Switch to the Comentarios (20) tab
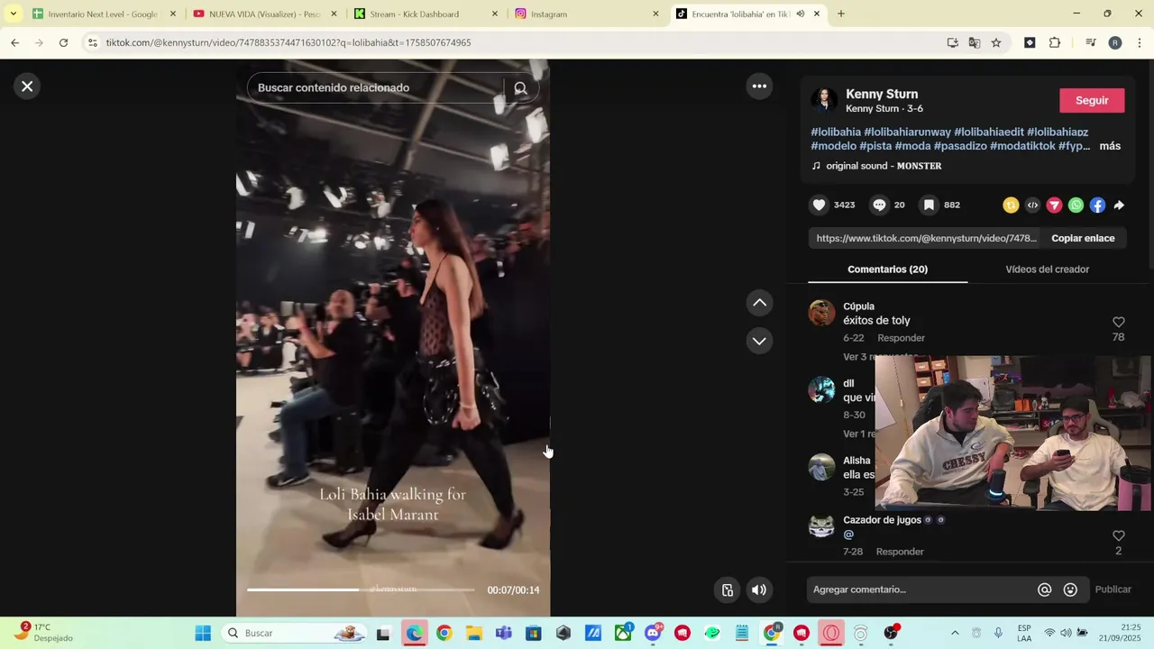Image resolution: width=1154 pixels, height=649 pixels. point(887,270)
